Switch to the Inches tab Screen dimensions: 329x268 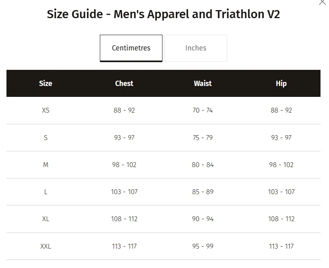pos(196,48)
